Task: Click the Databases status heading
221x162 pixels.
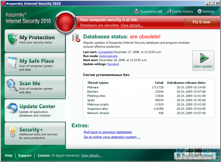Action: tap(122, 37)
